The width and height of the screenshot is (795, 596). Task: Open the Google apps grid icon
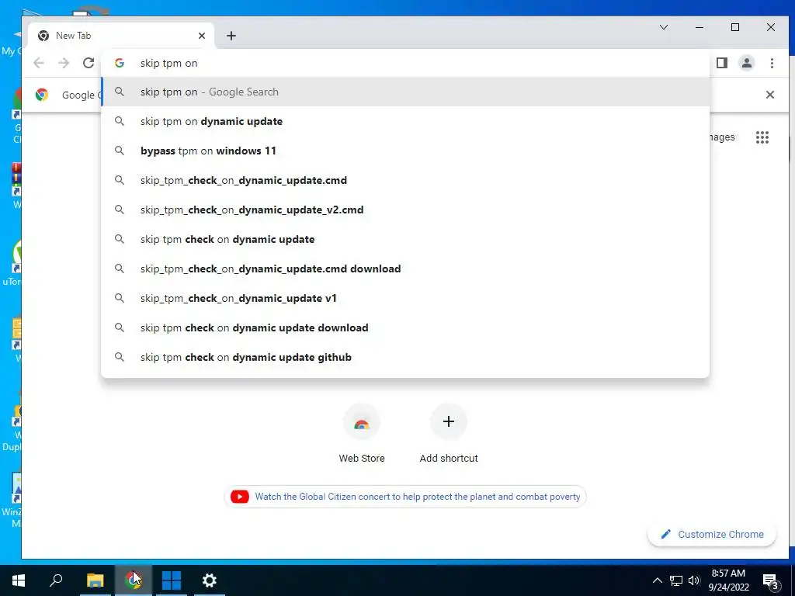pos(762,137)
